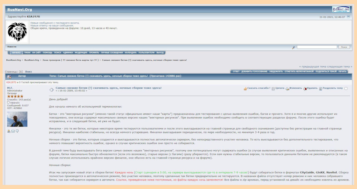Click the text ОЗТ: 429860

(15, 108)
